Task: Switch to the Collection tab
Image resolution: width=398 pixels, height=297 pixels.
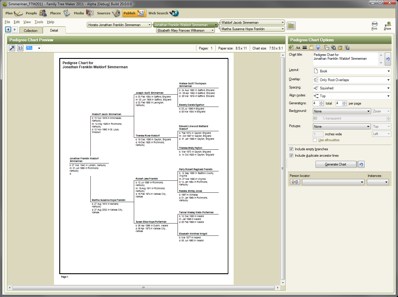Action: [31, 30]
